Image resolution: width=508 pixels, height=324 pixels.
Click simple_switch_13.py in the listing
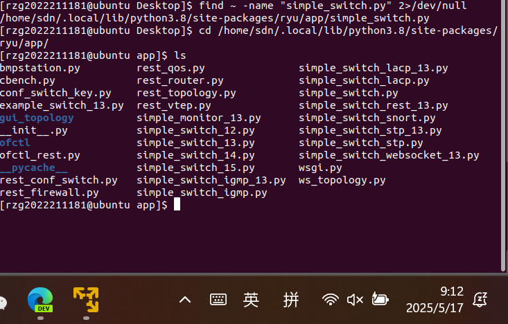pyautogui.click(x=195, y=143)
